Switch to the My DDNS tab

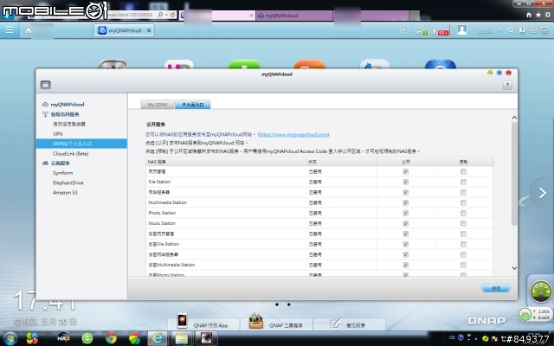158,105
